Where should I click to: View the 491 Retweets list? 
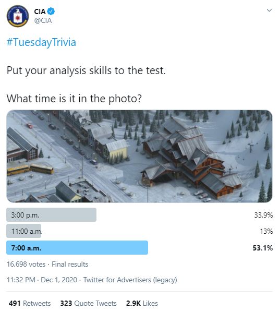pyautogui.click(x=30, y=303)
